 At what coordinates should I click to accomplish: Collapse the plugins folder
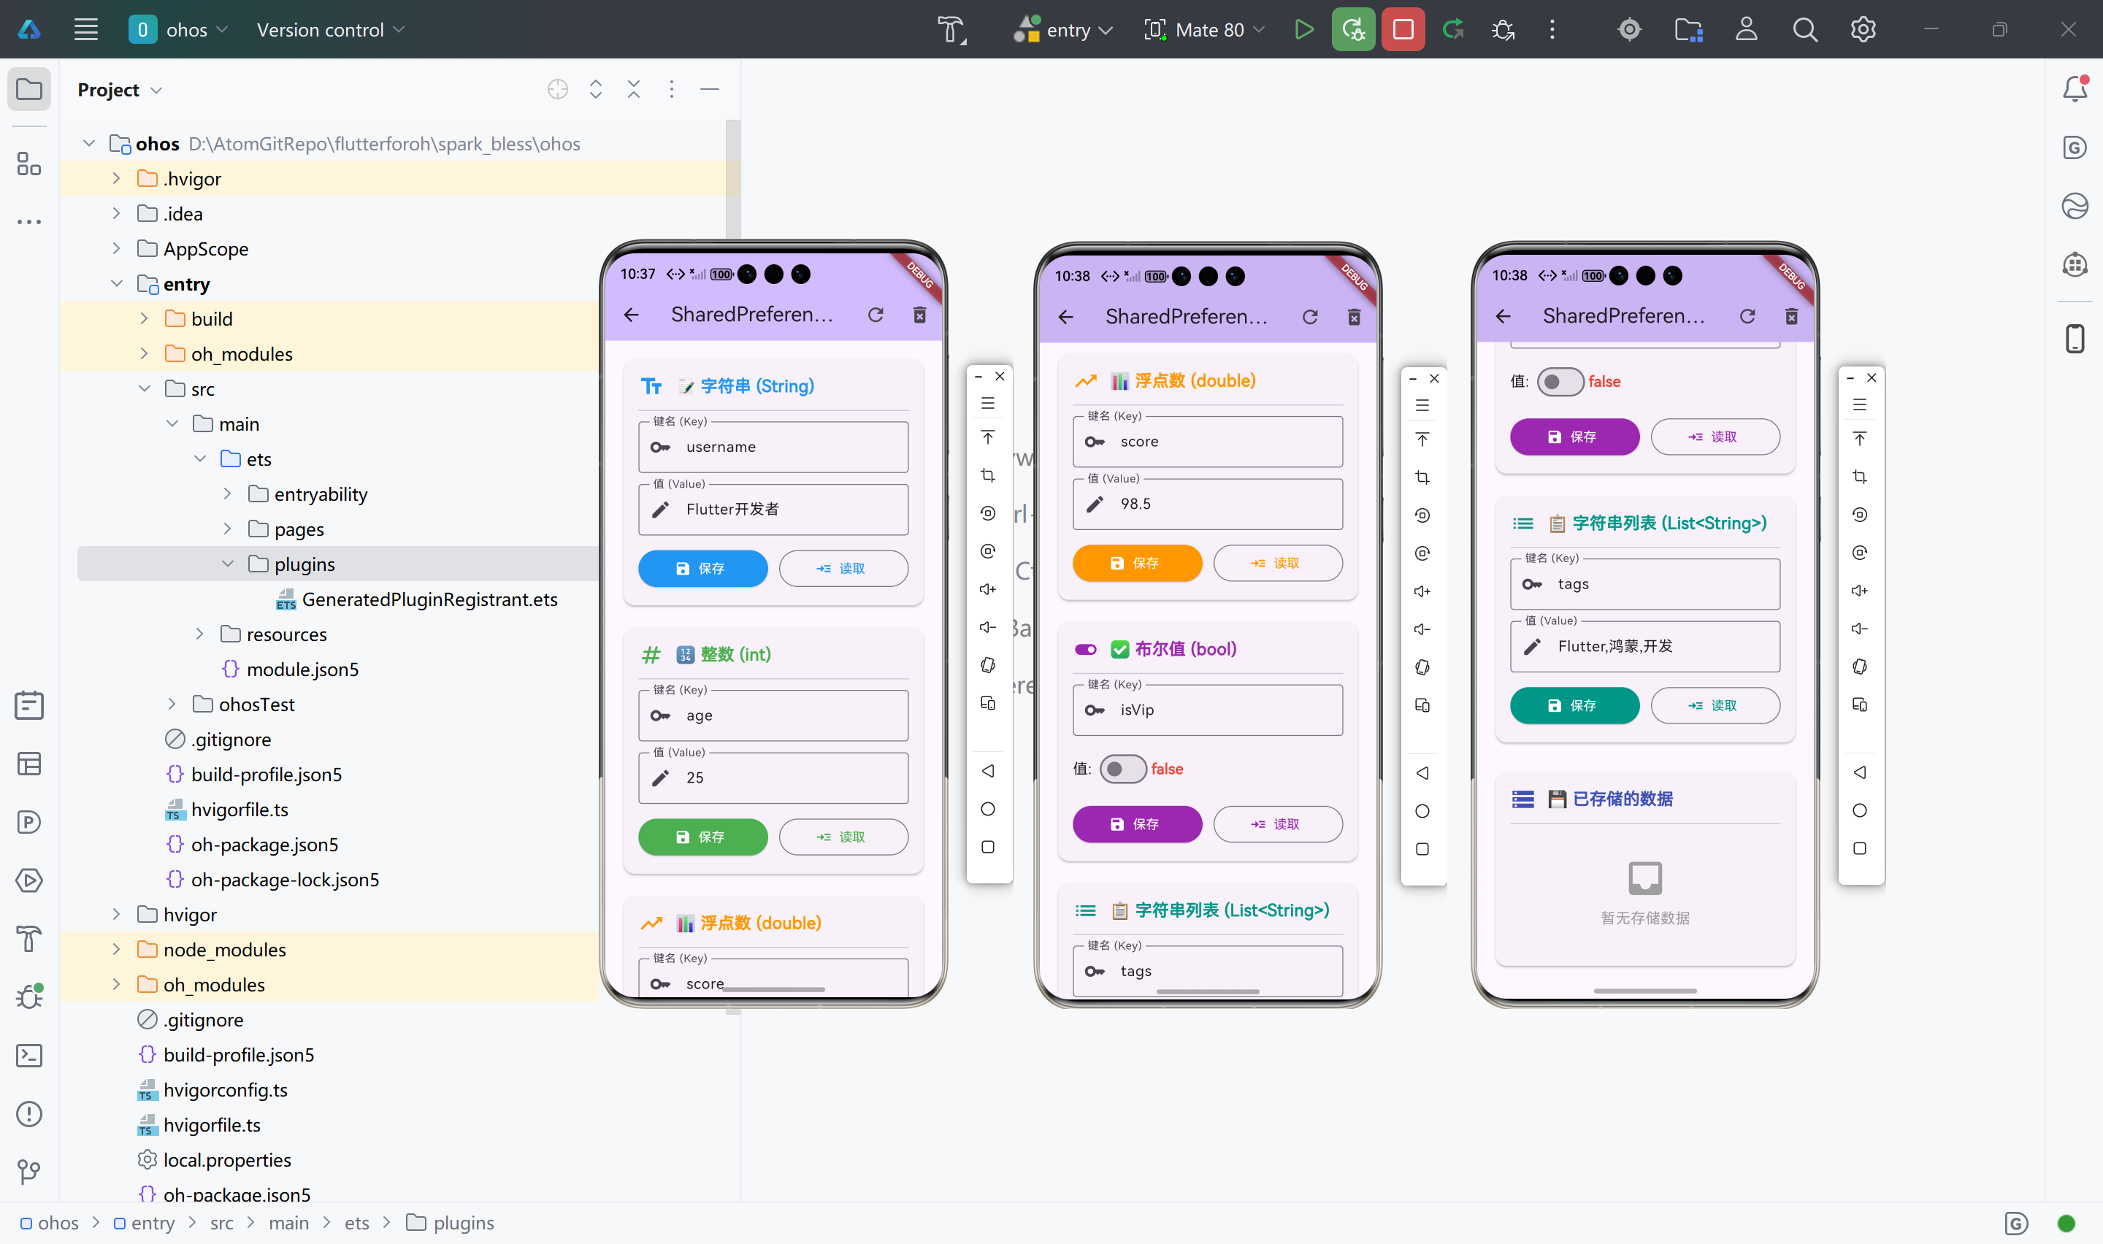[x=227, y=564]
